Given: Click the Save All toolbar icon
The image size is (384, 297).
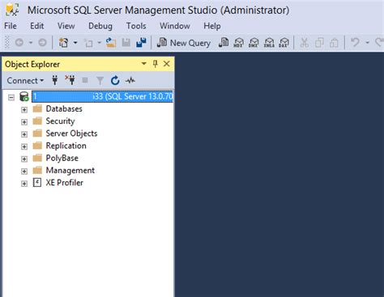Looking at the screenshot, I should (x=141, y=43).
